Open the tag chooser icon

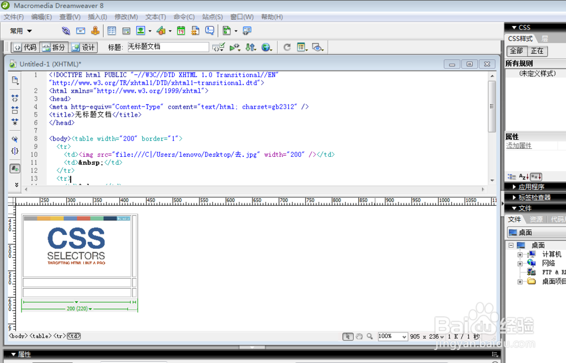point(247,31)
